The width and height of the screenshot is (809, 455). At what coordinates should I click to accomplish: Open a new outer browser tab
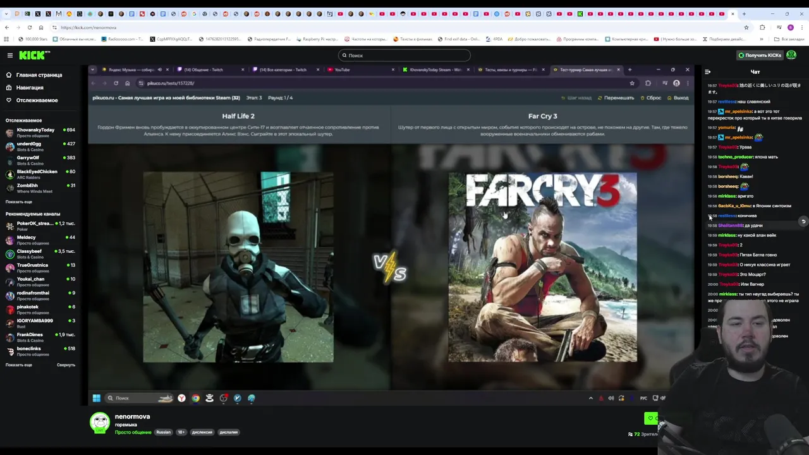[x=744, y=14]
